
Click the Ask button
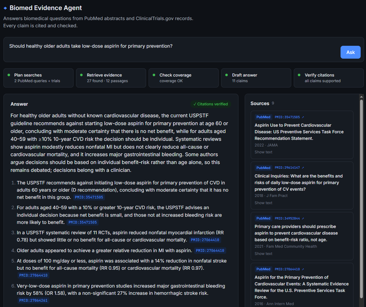[350, 52]
